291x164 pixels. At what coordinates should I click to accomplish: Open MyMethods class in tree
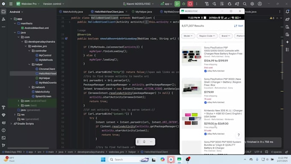(x=46, y=60)
